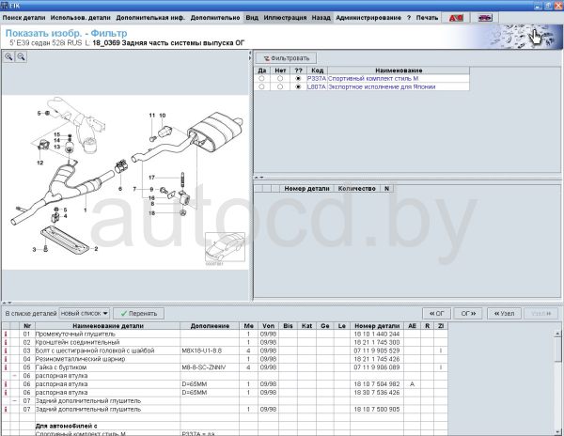Click parts list scrollbar down arrow
Image resolution: width=564 pixels, height=436 pixels.
(557, 431)
